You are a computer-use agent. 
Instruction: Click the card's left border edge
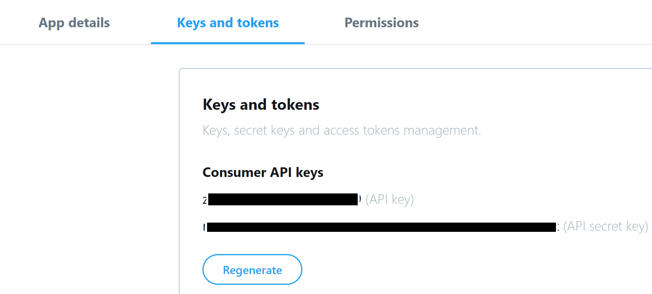(179, 173)
